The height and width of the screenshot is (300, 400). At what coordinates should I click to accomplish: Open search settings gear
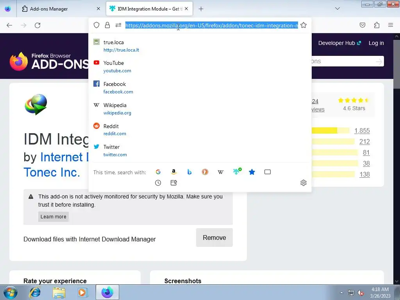(303, 183)
